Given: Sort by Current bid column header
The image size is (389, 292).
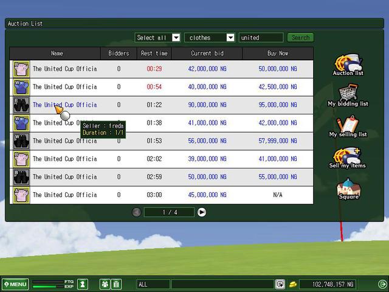Looking at the screenshot, I should (207, 54).
